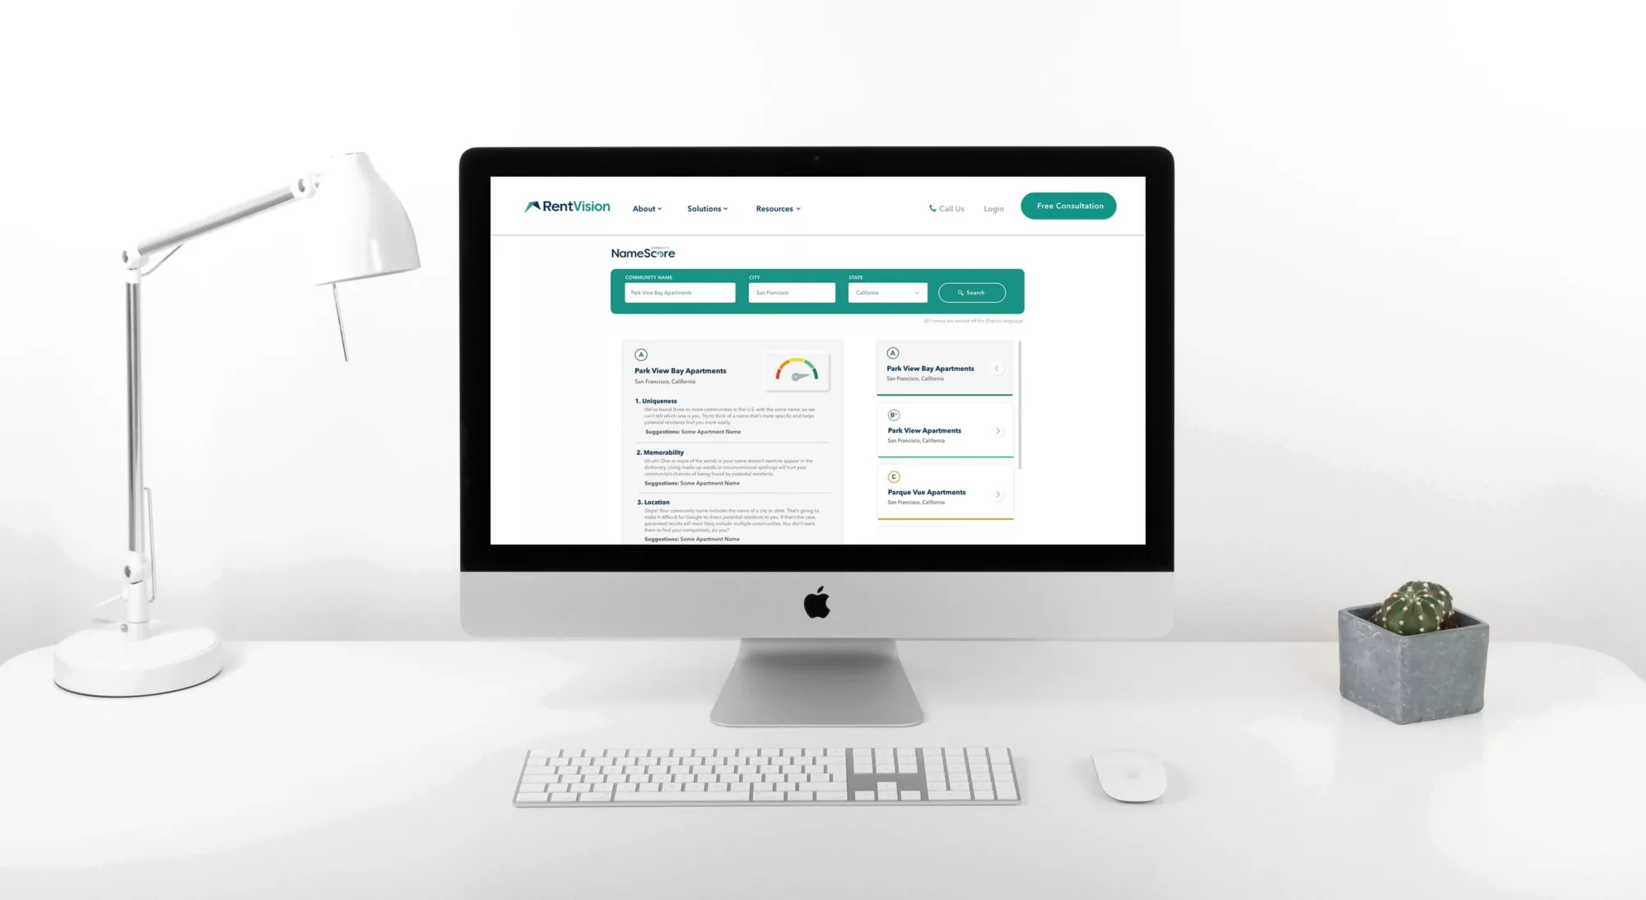
Task: Click the A-circle icon for Park View Bay Apartments result
Action: [x=892, y=351]
